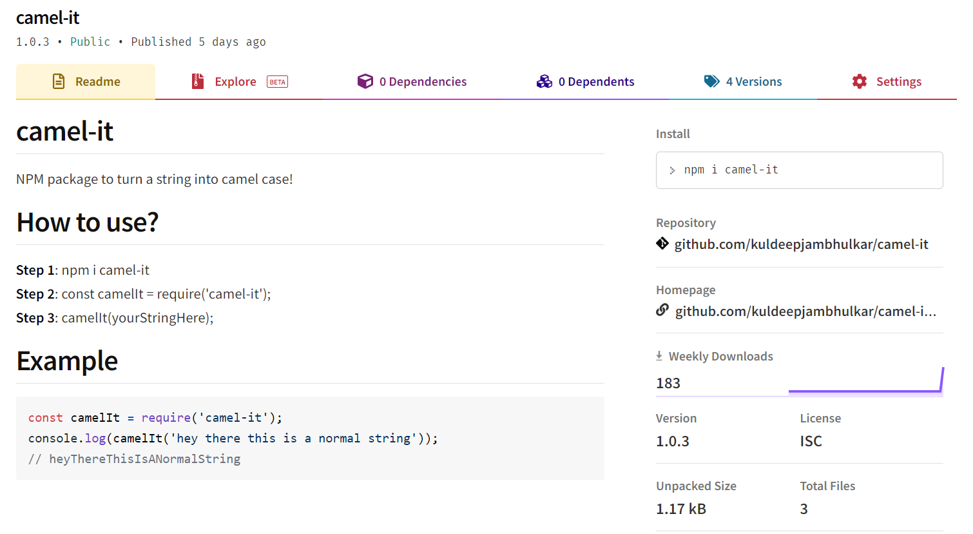Click 'Published 5 days ago' text
973x534 pixels.
click(198, 42)
